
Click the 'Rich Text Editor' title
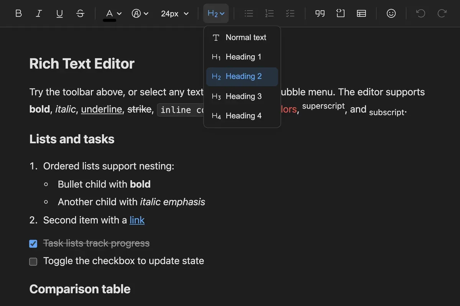pyautogui.click(x=82, y=64)
